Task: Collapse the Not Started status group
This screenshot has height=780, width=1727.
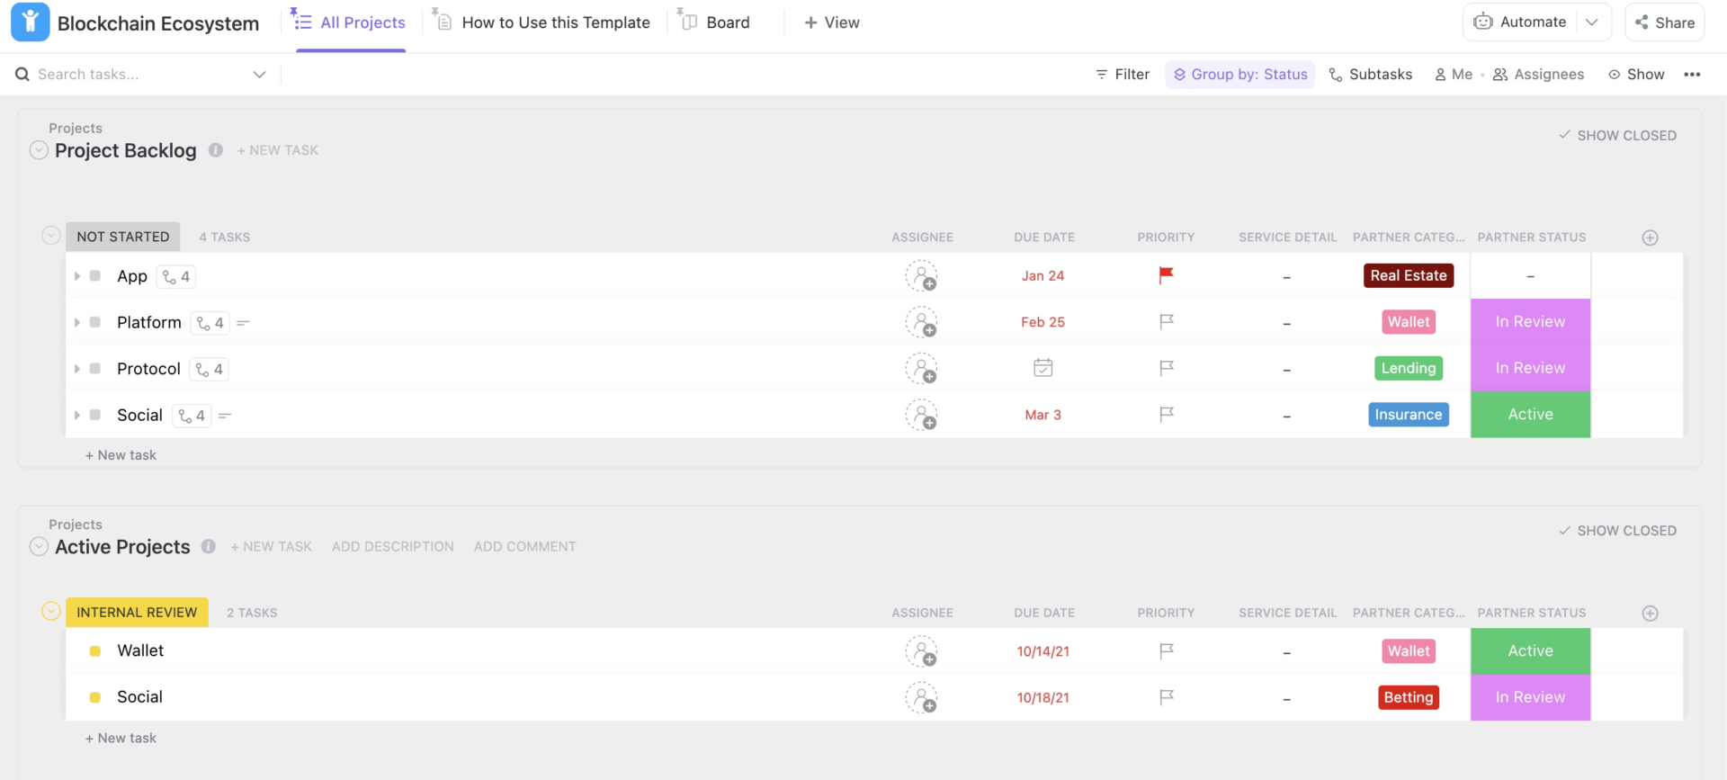Action: tap(51, 236)
